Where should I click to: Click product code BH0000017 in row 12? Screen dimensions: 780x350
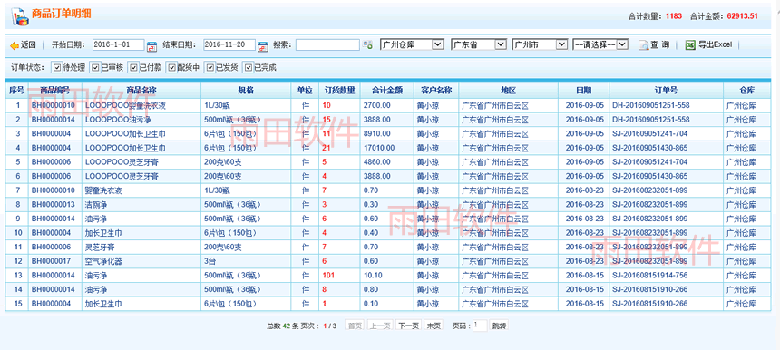(51, 261)
